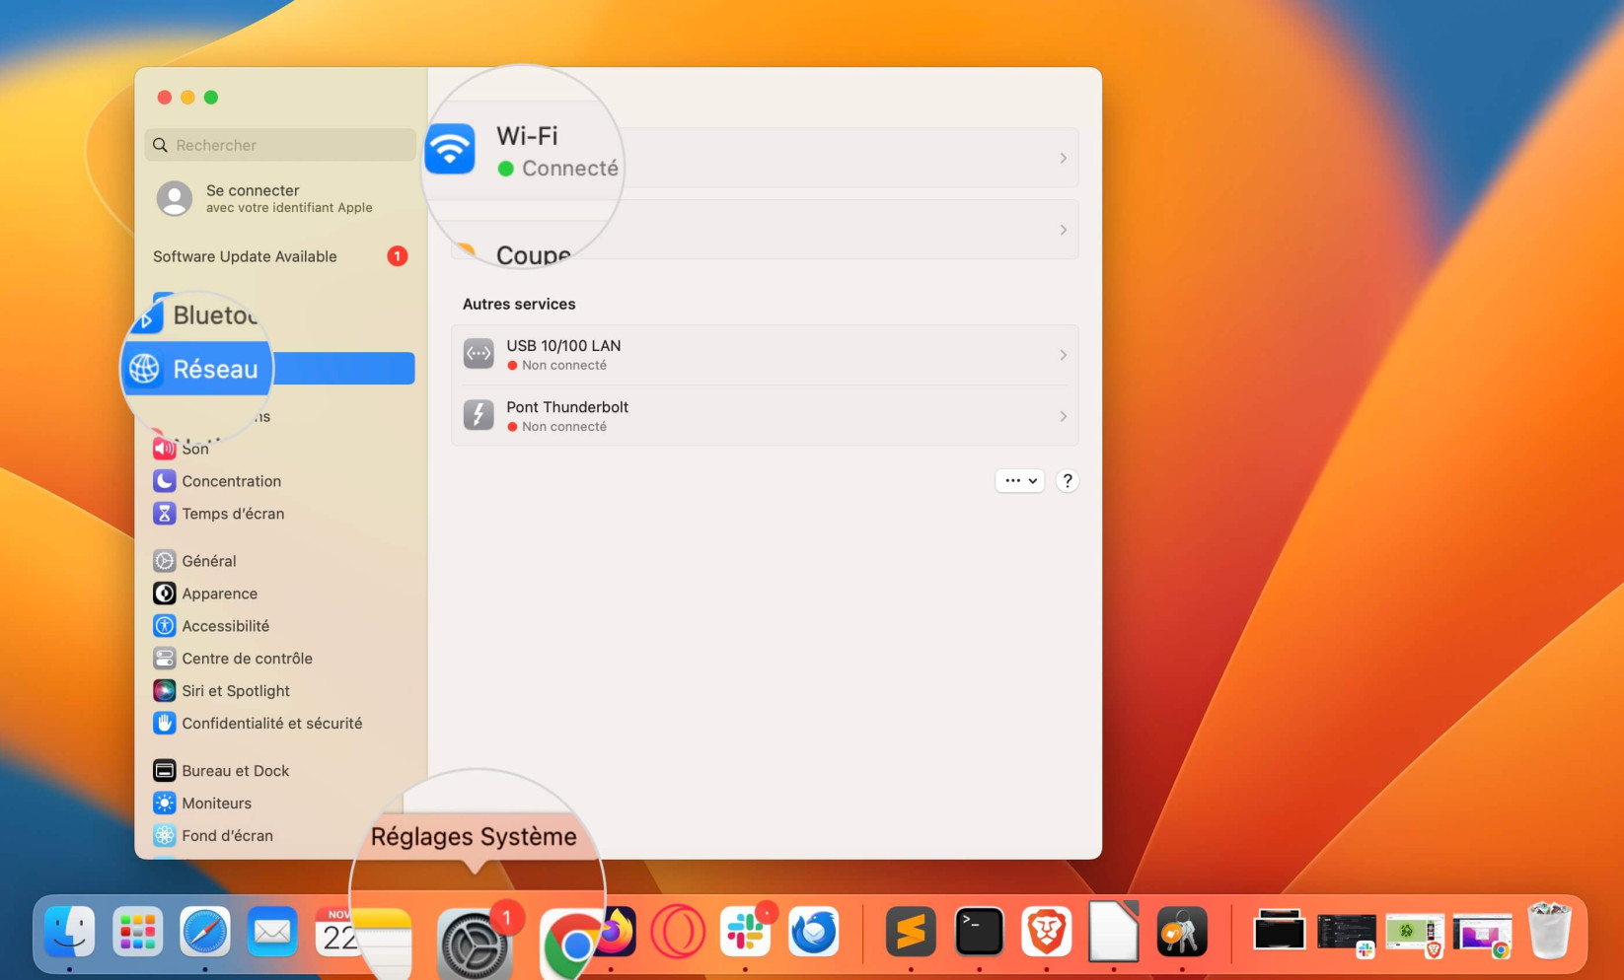This screenshot has width=1624, height=980.
Task: Select Bureau et Dock in sidebar
Action: pos(221,771)
